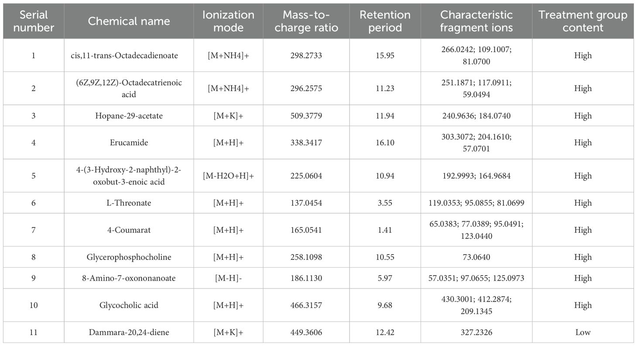
Task: Select the Glycocholic acid cell
Action: [129, 305]
